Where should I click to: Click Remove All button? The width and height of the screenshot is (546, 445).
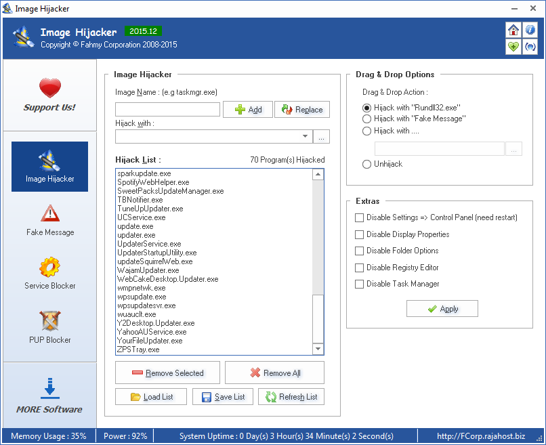[274, 373]
